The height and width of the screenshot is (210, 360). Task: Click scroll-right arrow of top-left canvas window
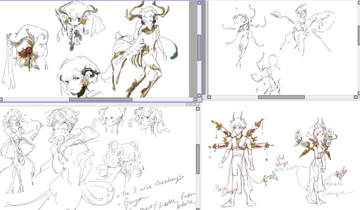[195, 99]
